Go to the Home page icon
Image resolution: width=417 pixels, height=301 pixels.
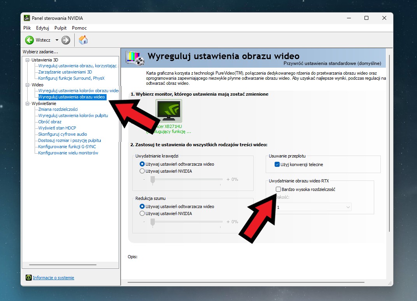(x=83, y=40)
